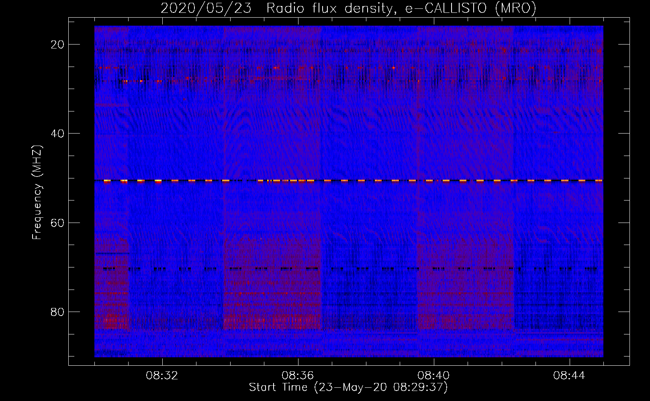Click the 'Frequency (MHZ)' axis label
Screen dimensions: 650x401
tap(37, 192)
